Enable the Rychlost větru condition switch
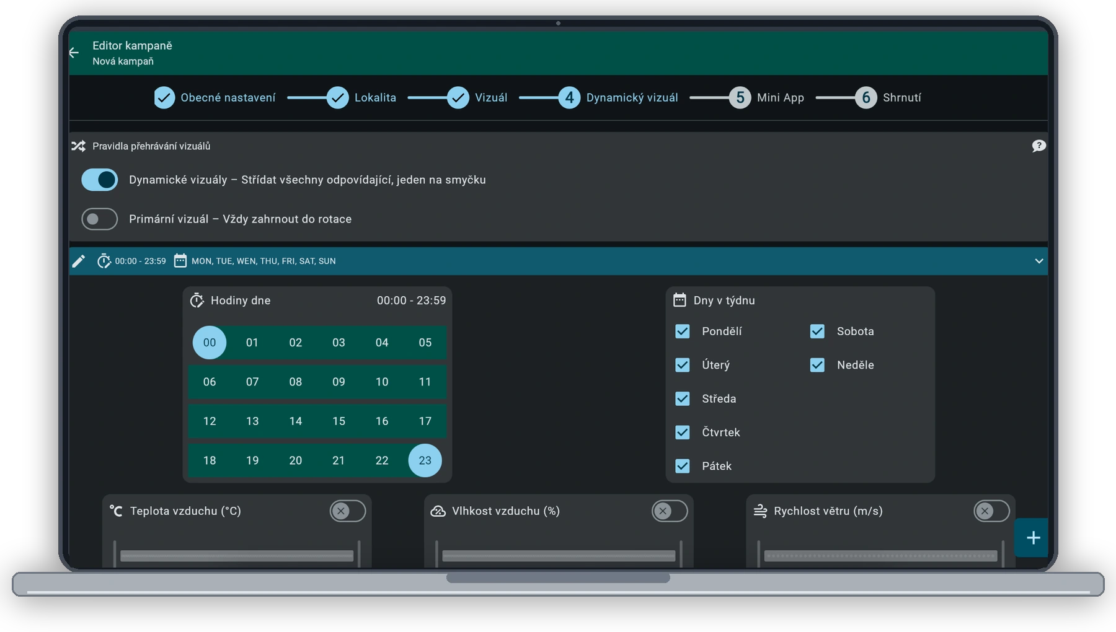 point(992,511)
